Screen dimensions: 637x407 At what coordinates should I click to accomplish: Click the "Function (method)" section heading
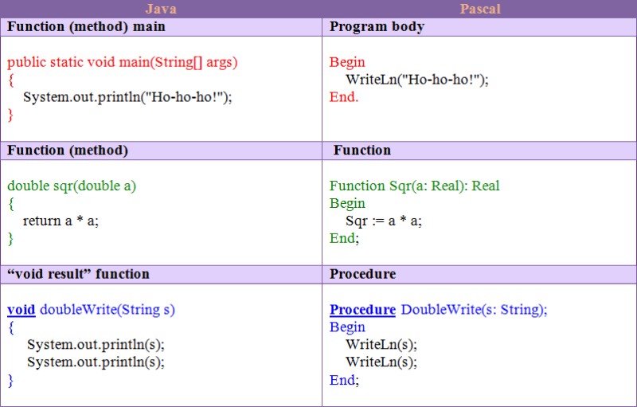68,150
